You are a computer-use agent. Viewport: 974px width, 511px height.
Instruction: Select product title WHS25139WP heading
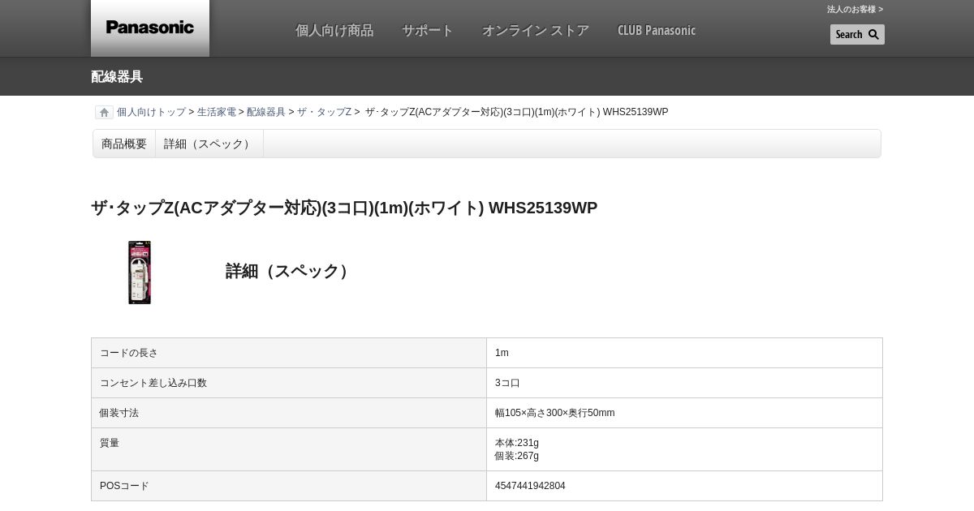pos(344,208)
